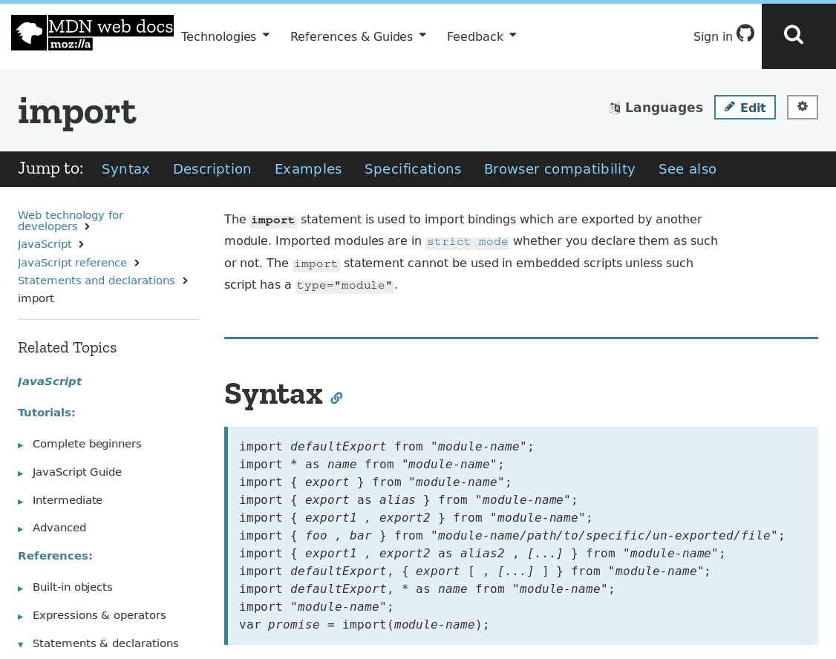Open Web technology for developers breadcrumb
This screenshot has height=659, width=836.
coord(71,220)
